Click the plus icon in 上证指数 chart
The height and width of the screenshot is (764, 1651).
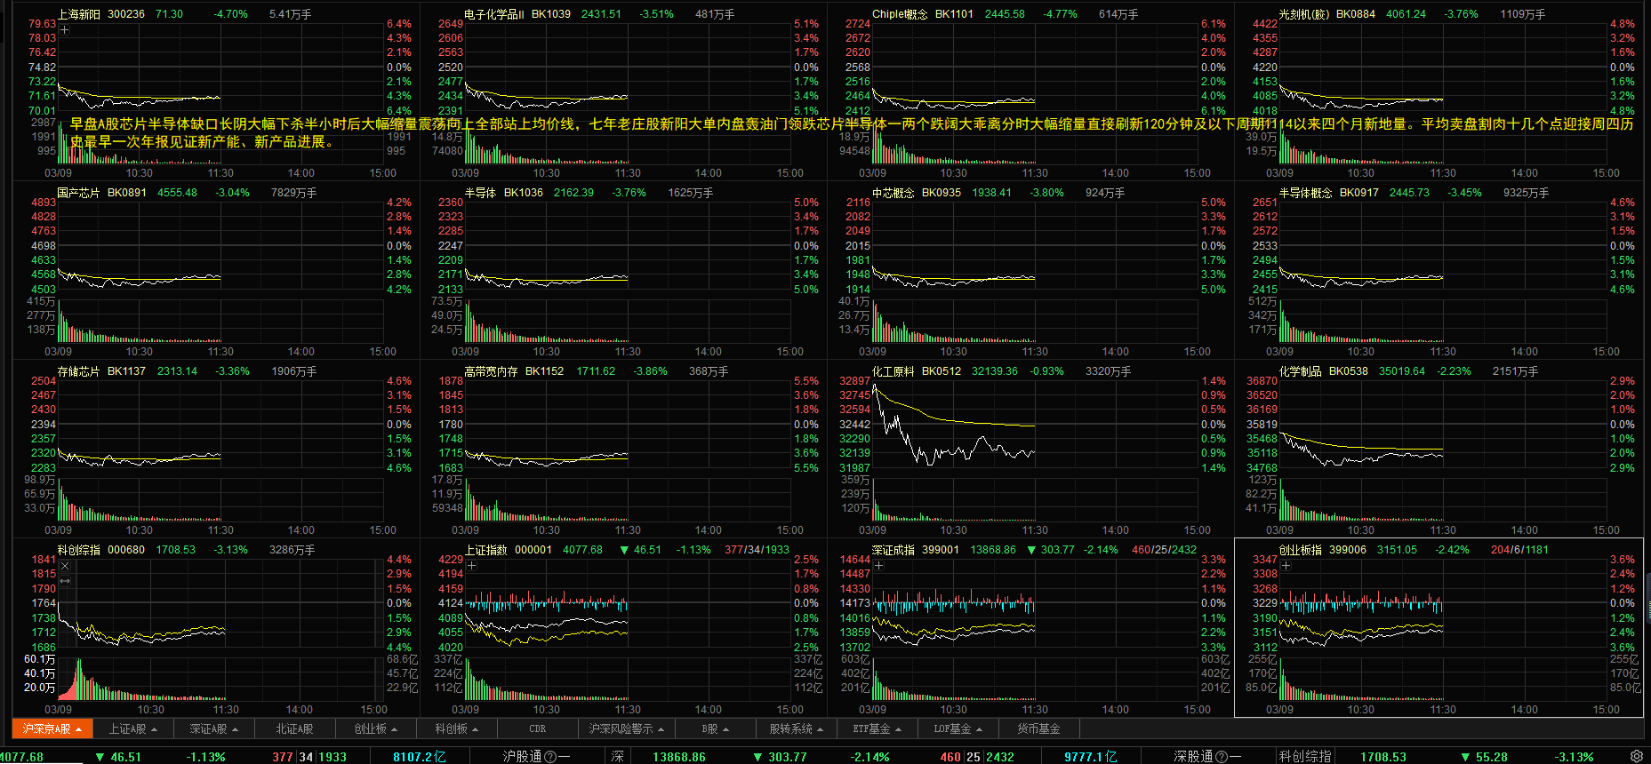click(472, 565)
